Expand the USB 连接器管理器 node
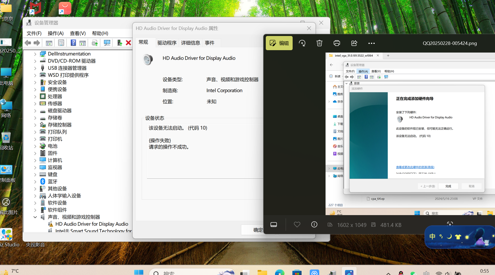Image resolution: width=495 pixels, height=275 pixels. click(x=35, y=68)
